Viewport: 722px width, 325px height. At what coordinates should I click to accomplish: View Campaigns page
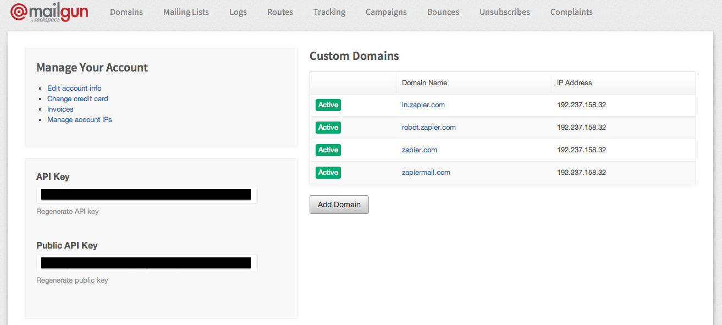(x=386, y=12)
